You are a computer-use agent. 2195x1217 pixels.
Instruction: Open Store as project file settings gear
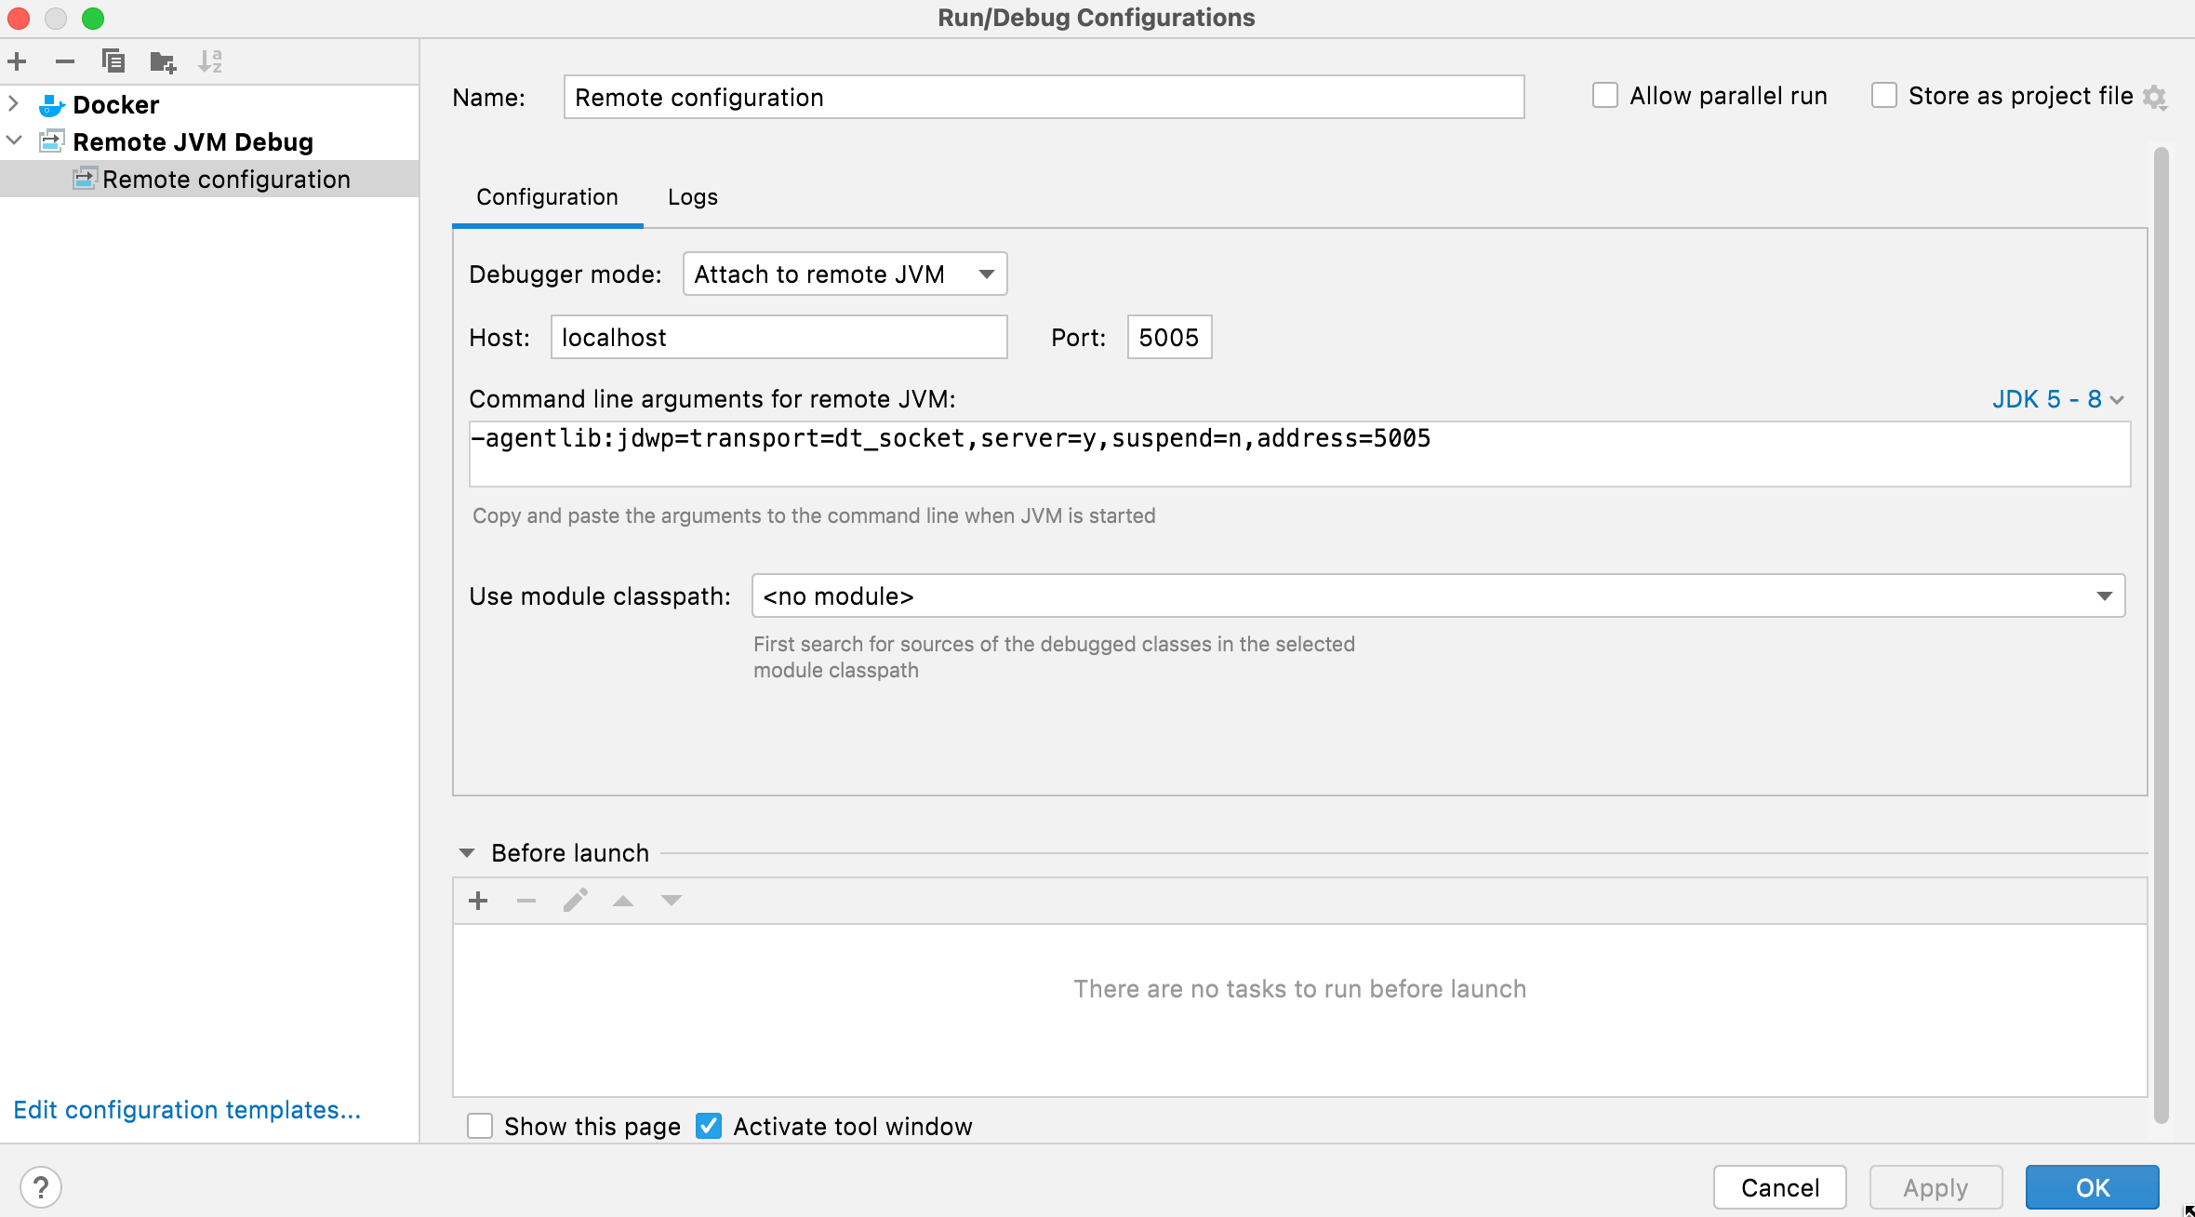pyautogui.click(x=2155, y=97)
